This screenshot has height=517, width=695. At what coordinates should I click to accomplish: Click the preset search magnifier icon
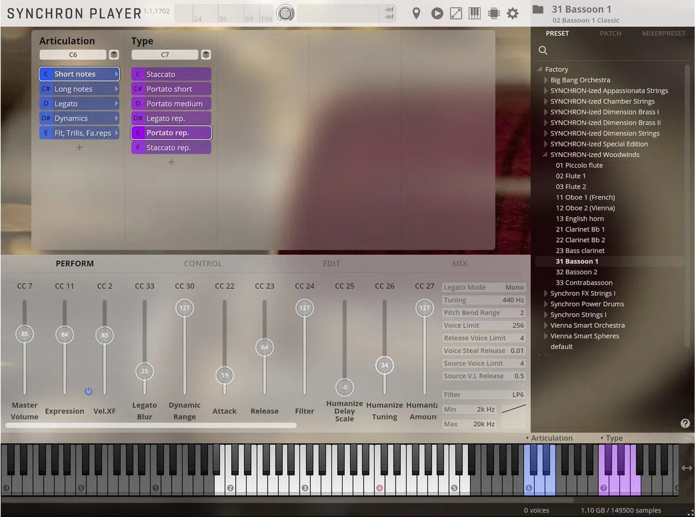pos(543,50)
